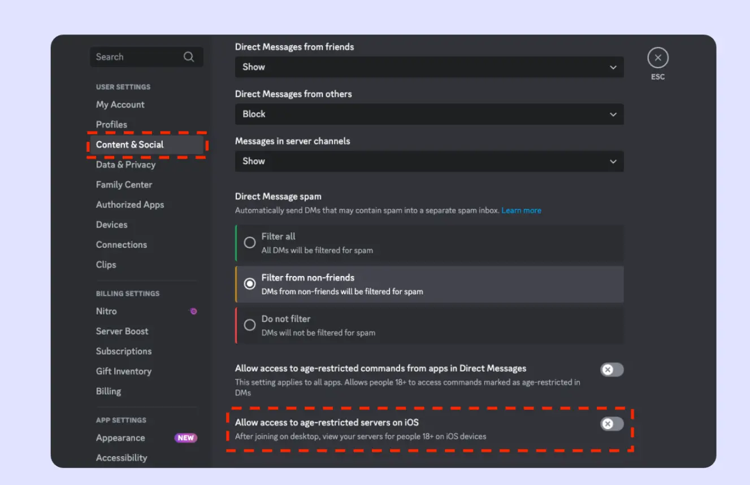This screenshot has width=750, height=485.
Task: Open the Accessibility settings page
Action: (122, 458)
